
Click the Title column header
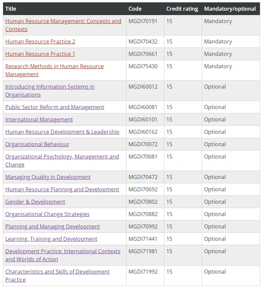pyautogui.click(x=11, y=9)
